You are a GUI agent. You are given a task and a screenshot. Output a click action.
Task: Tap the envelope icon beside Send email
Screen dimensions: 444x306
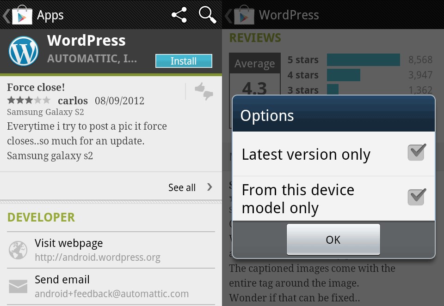tap(18, 287)
